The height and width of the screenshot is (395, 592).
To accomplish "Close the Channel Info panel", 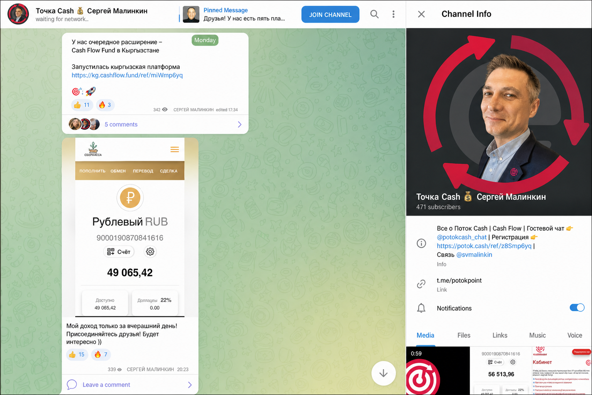I will click(421, 14).
